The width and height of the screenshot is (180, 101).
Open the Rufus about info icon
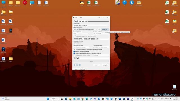[x=77, y=65]
